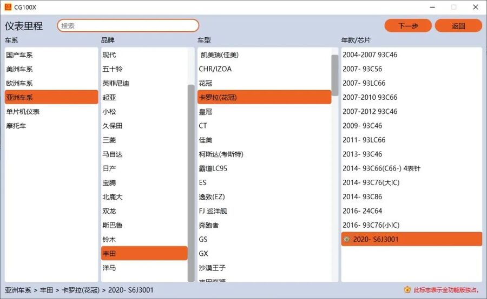Choose brand 日产

pos(144,168)
